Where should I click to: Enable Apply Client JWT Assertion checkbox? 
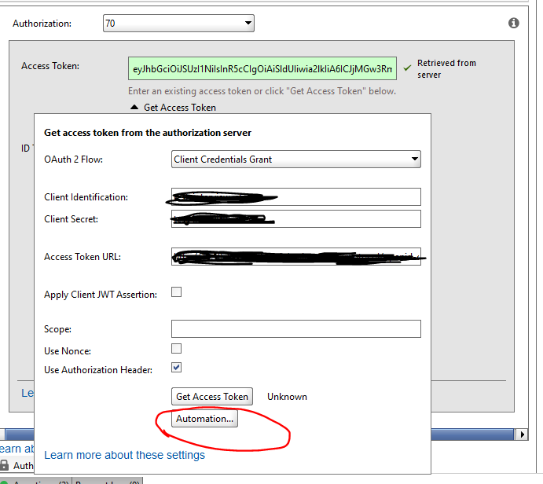click(177, 292)
